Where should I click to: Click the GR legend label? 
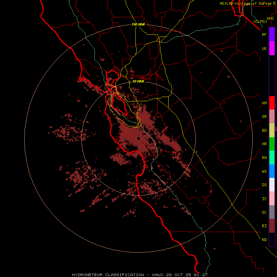264,117
